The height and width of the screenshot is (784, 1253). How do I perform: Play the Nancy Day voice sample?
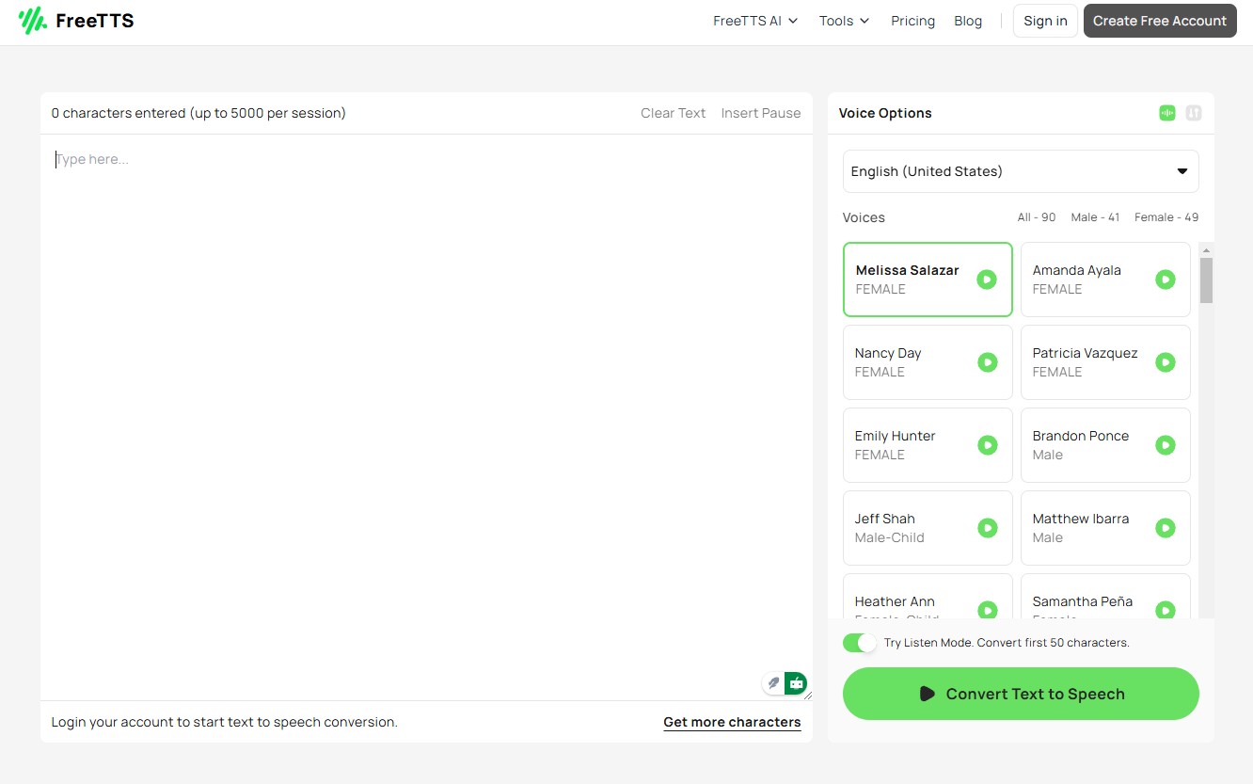(987, 362)
